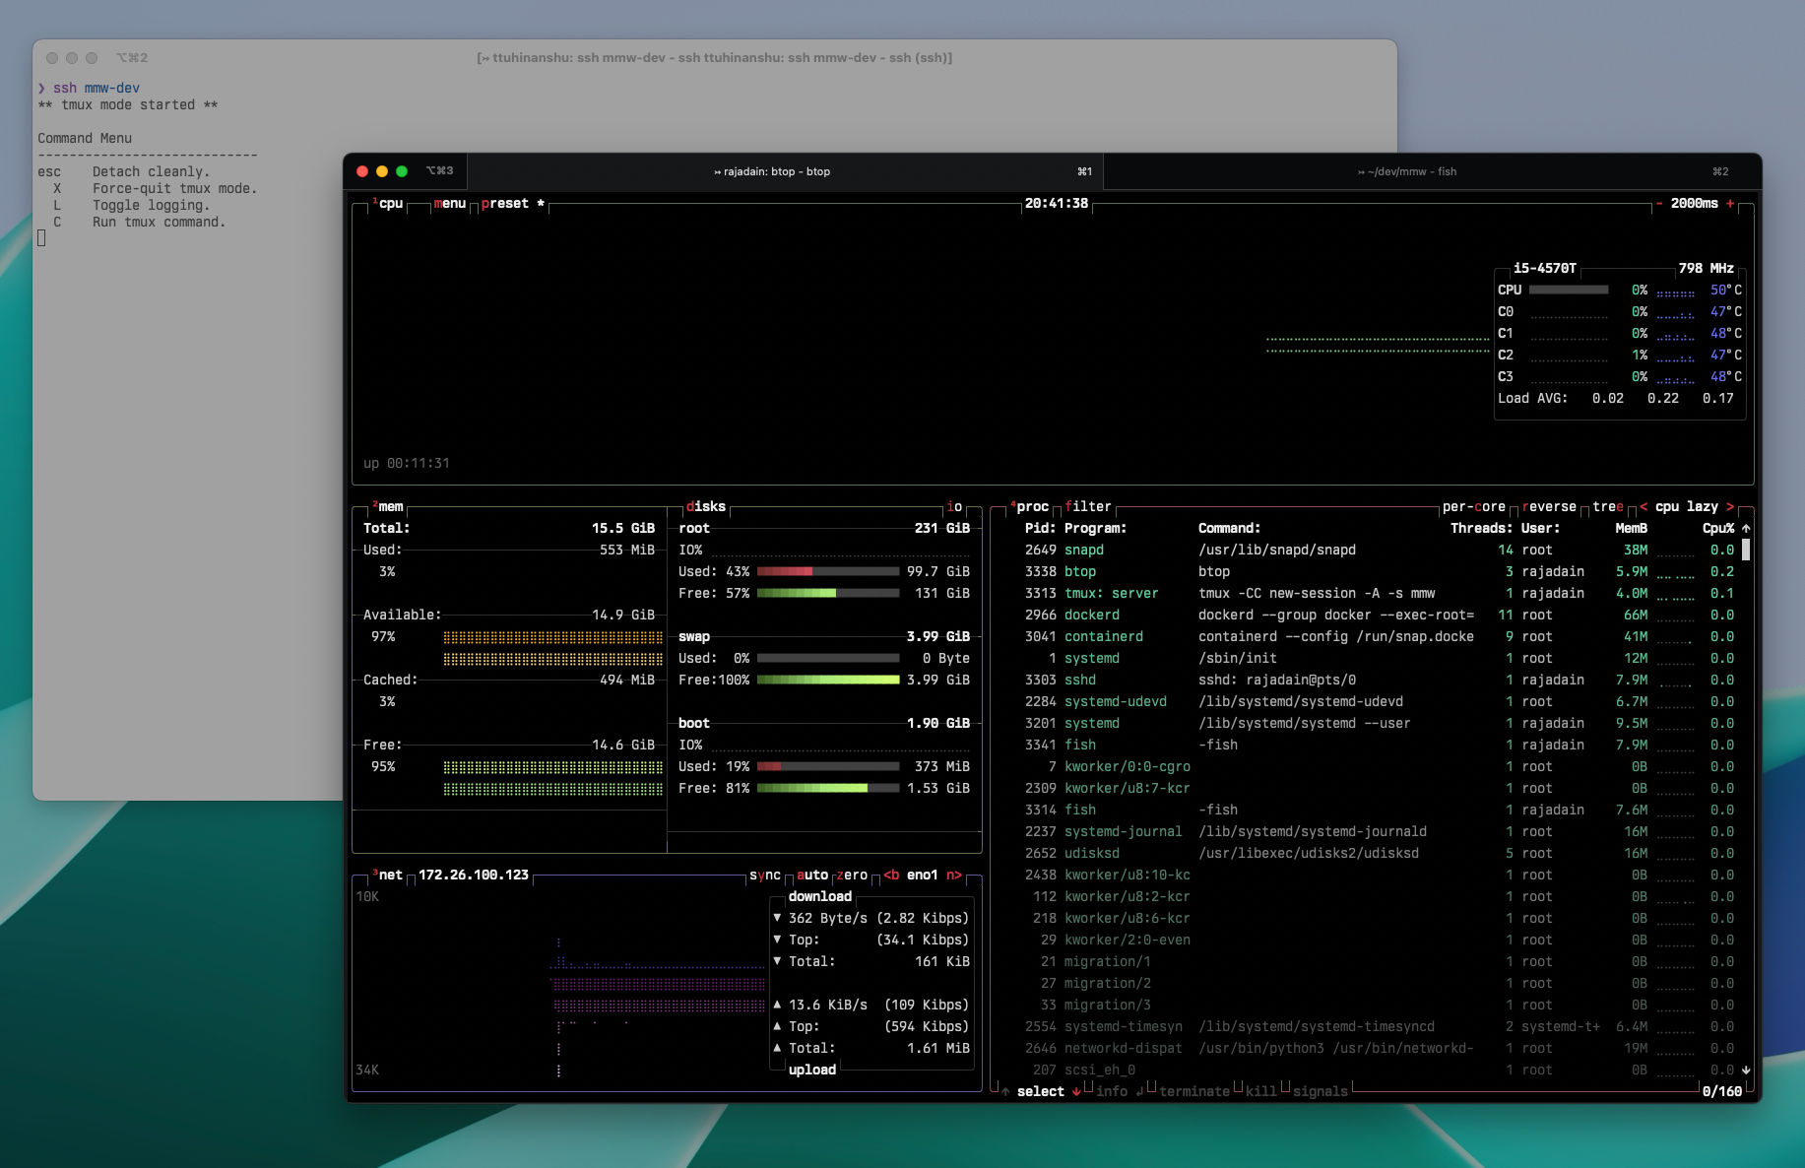Click kill in the process bottom bar

(1261, 1092)
